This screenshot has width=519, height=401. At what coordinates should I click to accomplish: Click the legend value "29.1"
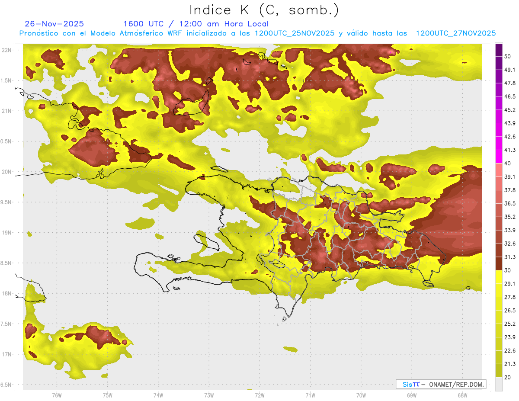point(510,284)
